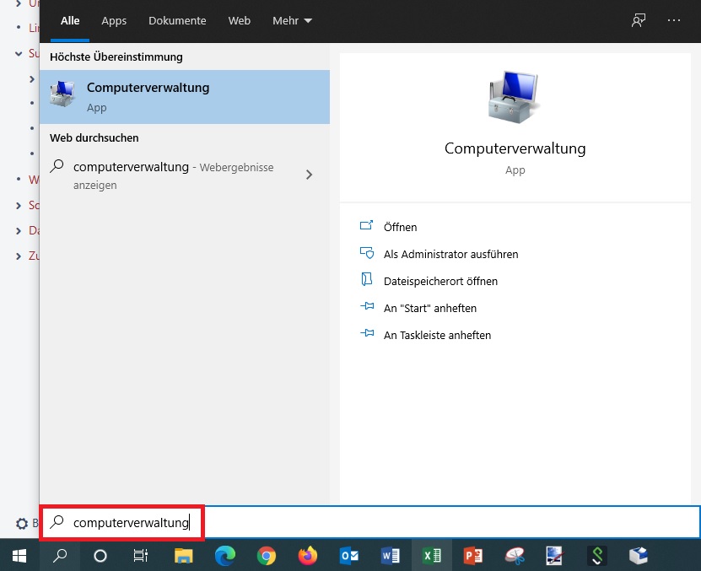701x571 pixels.
Task: Pin the app with An "Start" anheften
Action: [x=429, y=308]
